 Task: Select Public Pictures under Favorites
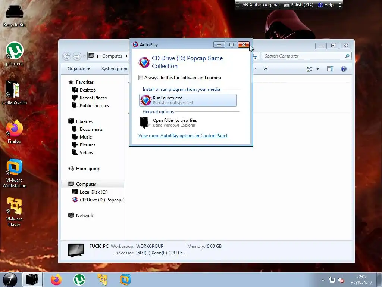tap(94, 106)
